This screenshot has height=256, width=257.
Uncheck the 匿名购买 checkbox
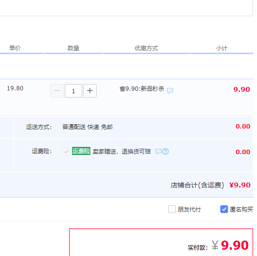click(x=224, y=209)
